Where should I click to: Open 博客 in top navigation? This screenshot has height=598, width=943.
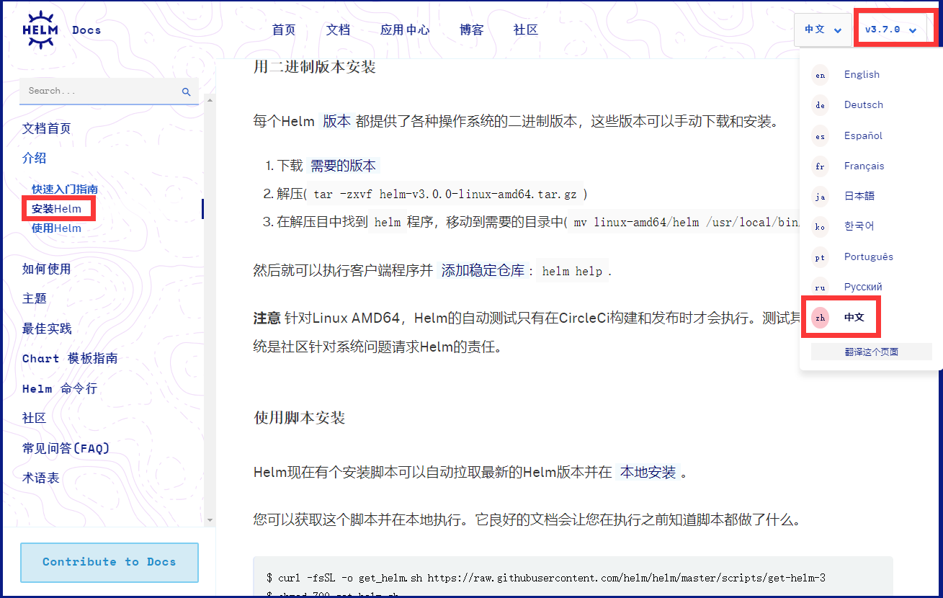472,30
